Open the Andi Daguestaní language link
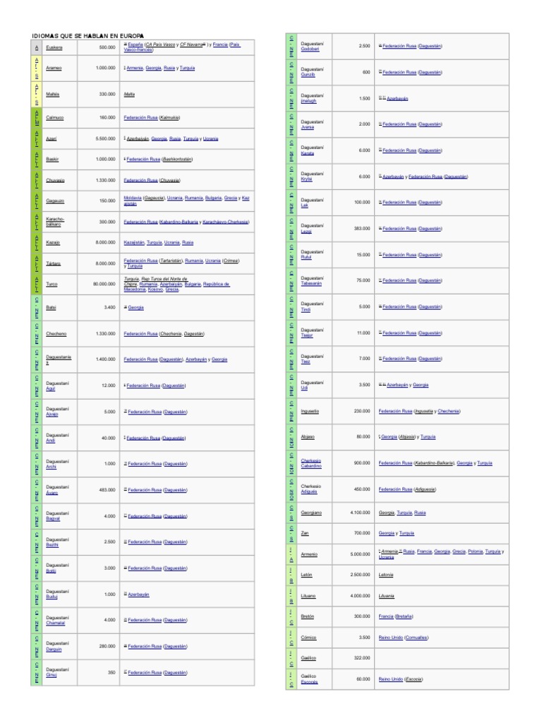The image size is (542, 723). (50, 441)
